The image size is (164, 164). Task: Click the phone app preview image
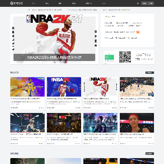pyautogui.click(x=109, y=57)
